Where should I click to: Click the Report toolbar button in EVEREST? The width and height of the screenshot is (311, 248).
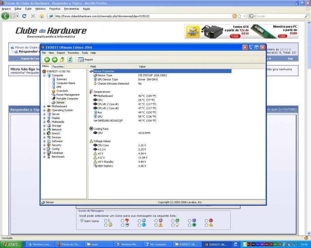(86, 59)
